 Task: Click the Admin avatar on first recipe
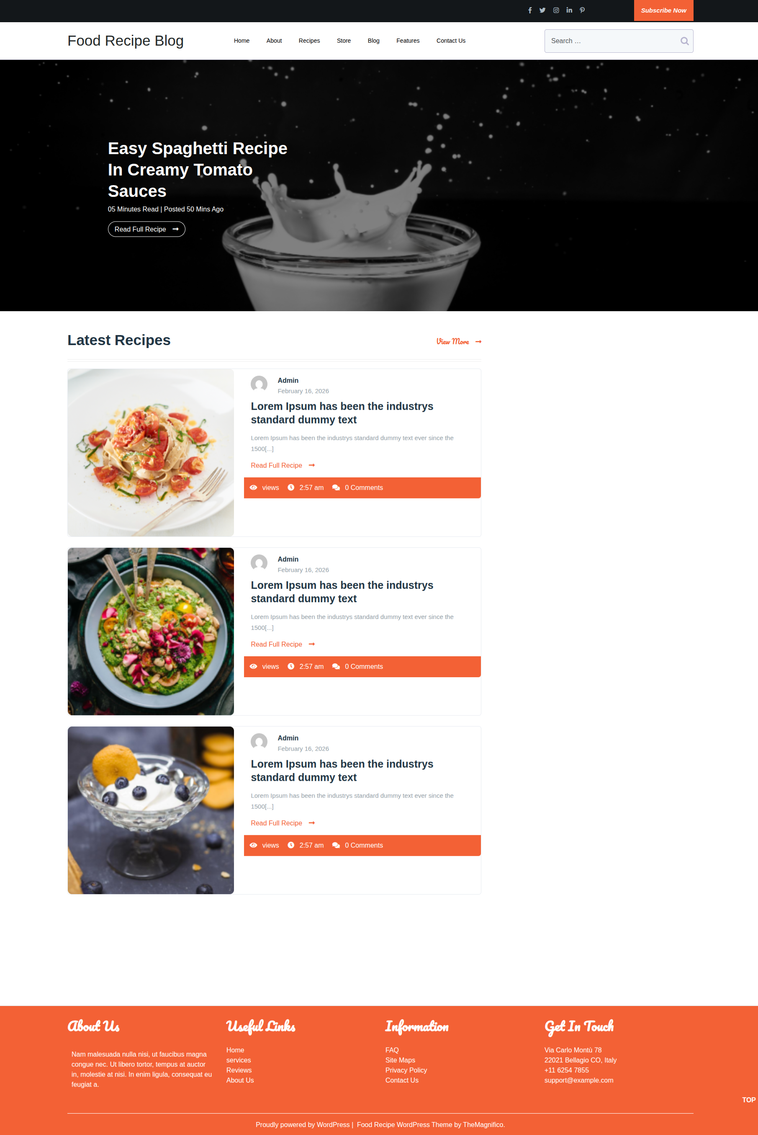[x=259, y=384]
